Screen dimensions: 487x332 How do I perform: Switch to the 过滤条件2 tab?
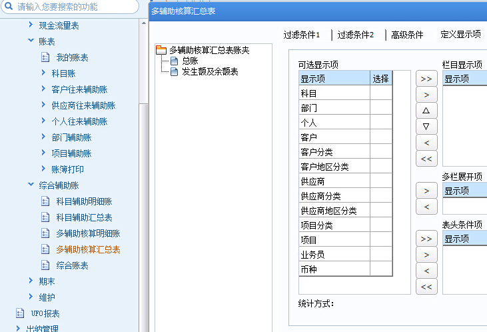click(356, 35)
